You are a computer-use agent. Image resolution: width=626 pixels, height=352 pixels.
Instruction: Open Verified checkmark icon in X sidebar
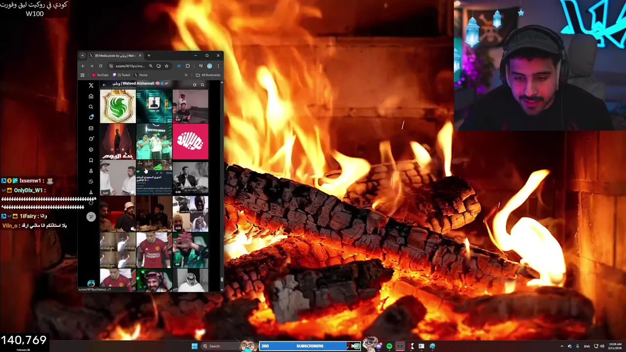pos(91,150)
